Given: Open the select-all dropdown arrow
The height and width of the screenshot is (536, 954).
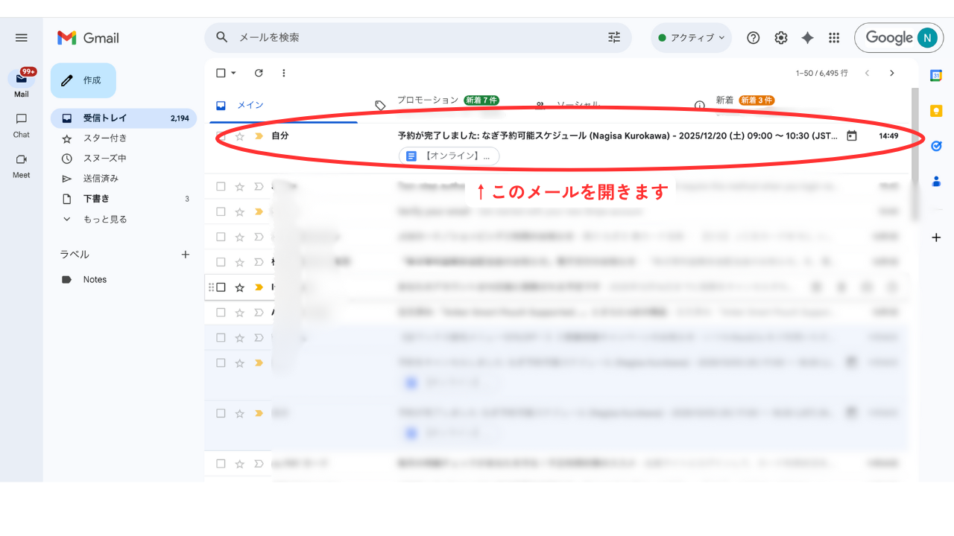Looking at the screenshot, I should click(233, 73).
